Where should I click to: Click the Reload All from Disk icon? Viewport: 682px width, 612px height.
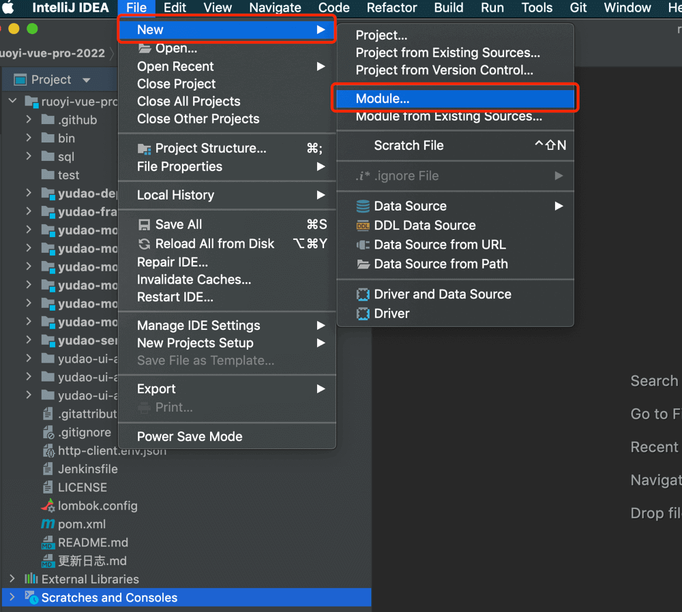(x=144, y=244)
